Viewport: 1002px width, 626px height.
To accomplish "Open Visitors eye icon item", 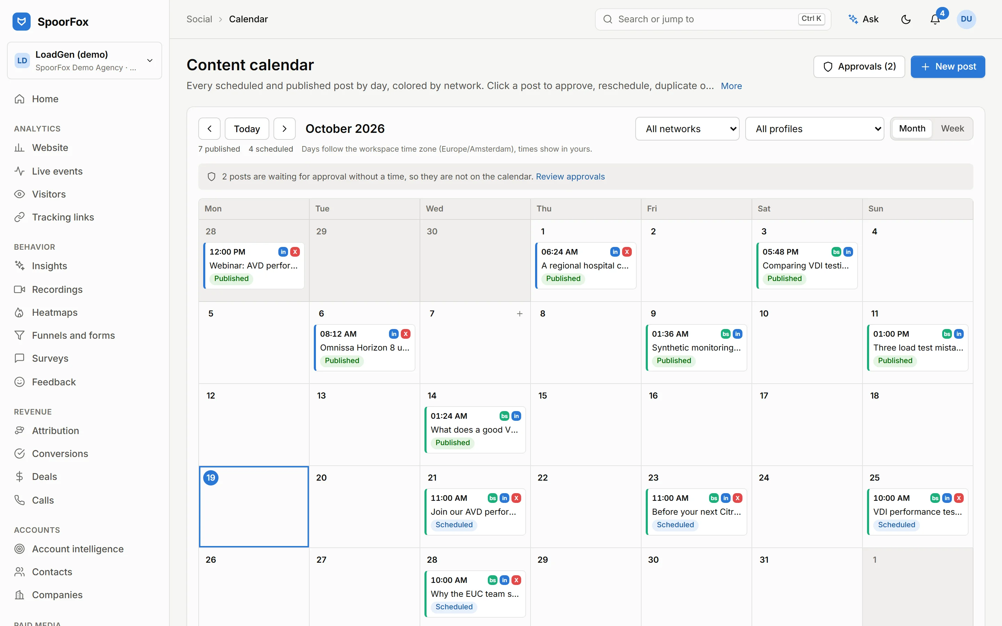I will pos(85,194).
